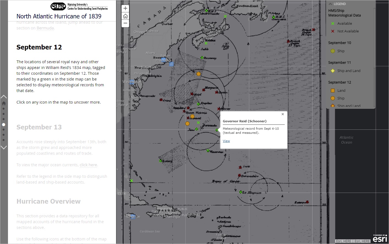
Task: Collapse the Legend panel
Action: [x=330, y=4]
